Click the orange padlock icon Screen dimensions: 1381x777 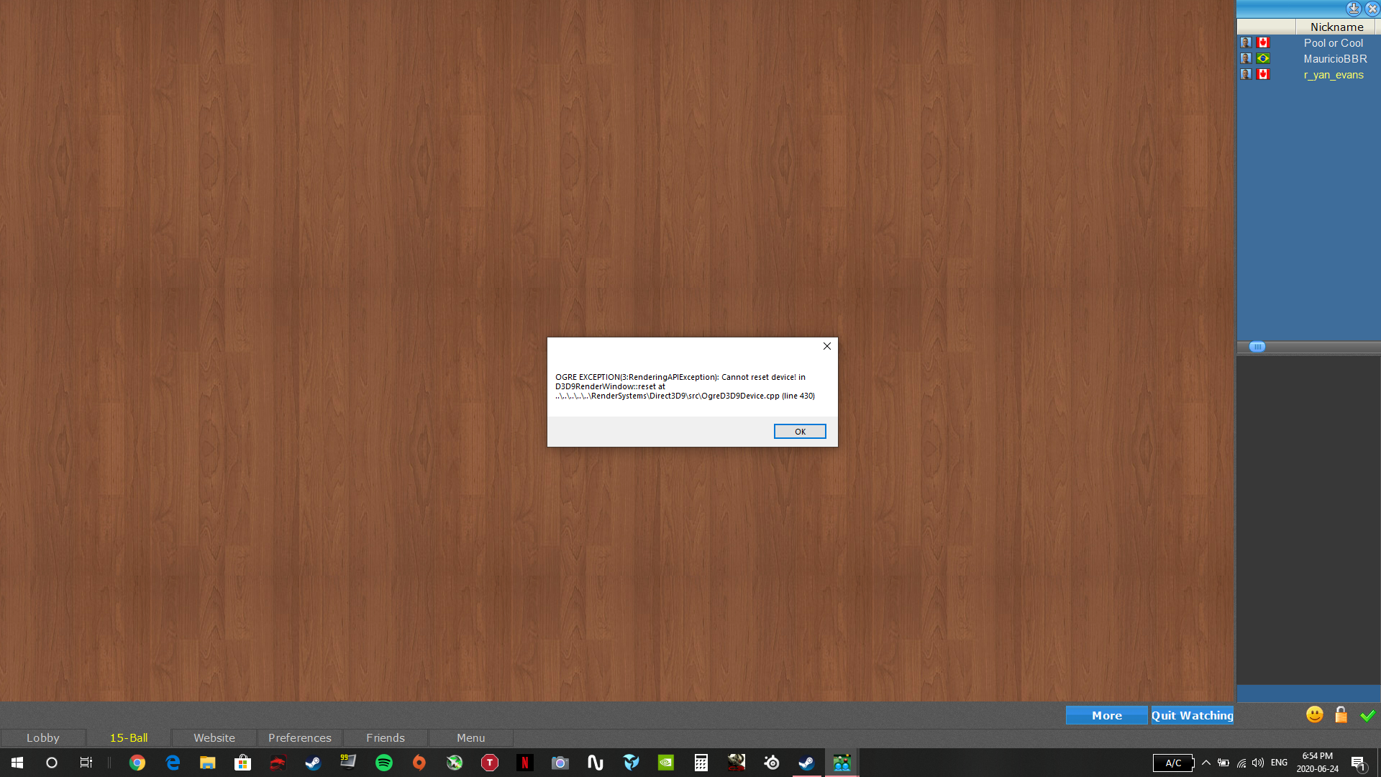1341,714
